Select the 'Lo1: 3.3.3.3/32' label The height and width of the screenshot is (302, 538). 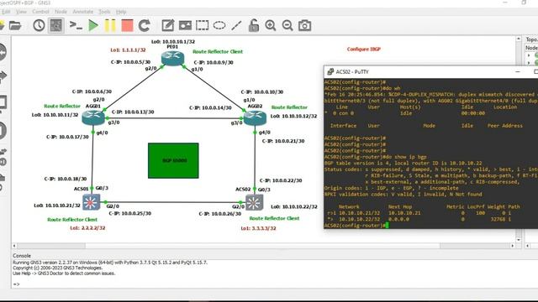click(x=258, y=228)
